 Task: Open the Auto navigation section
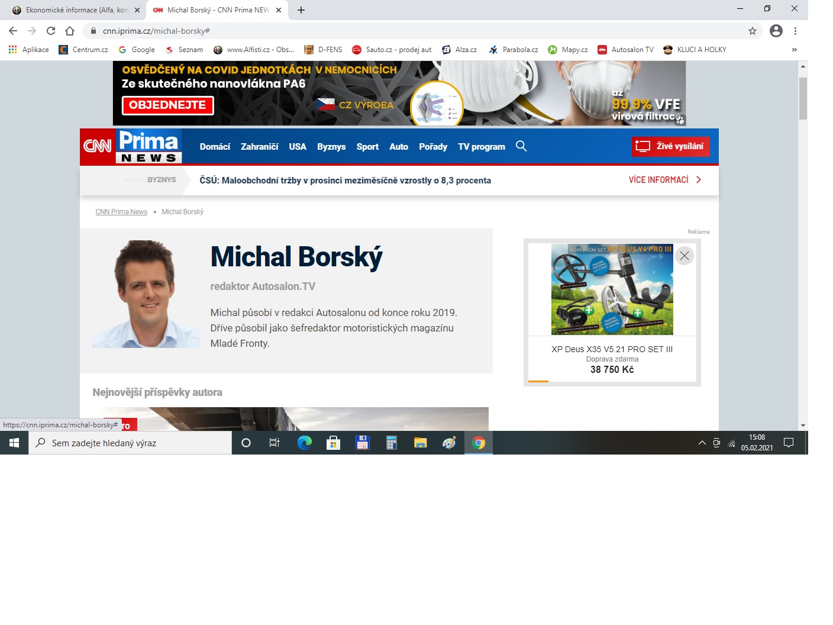tap(398, 147)
